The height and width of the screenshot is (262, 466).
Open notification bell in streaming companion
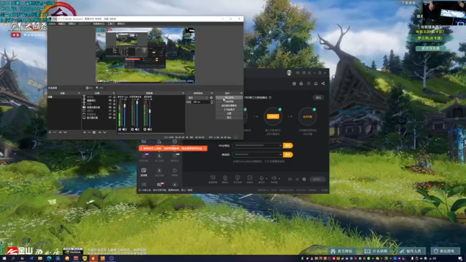pyautogui.click(x=316, y=83)
